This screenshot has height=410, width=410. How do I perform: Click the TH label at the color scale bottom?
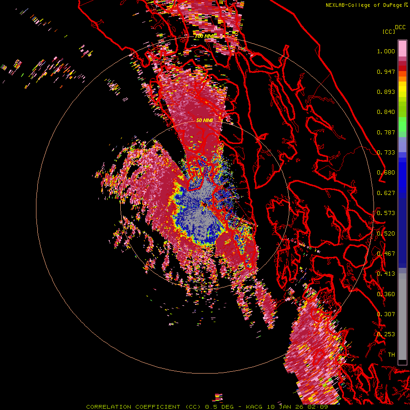point(391,354)
